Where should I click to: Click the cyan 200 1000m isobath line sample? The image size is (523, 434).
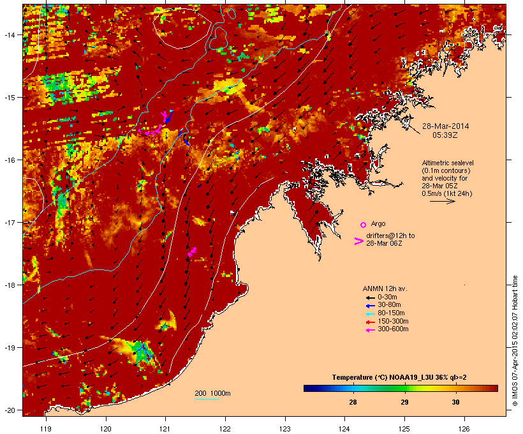pos(207,399)
